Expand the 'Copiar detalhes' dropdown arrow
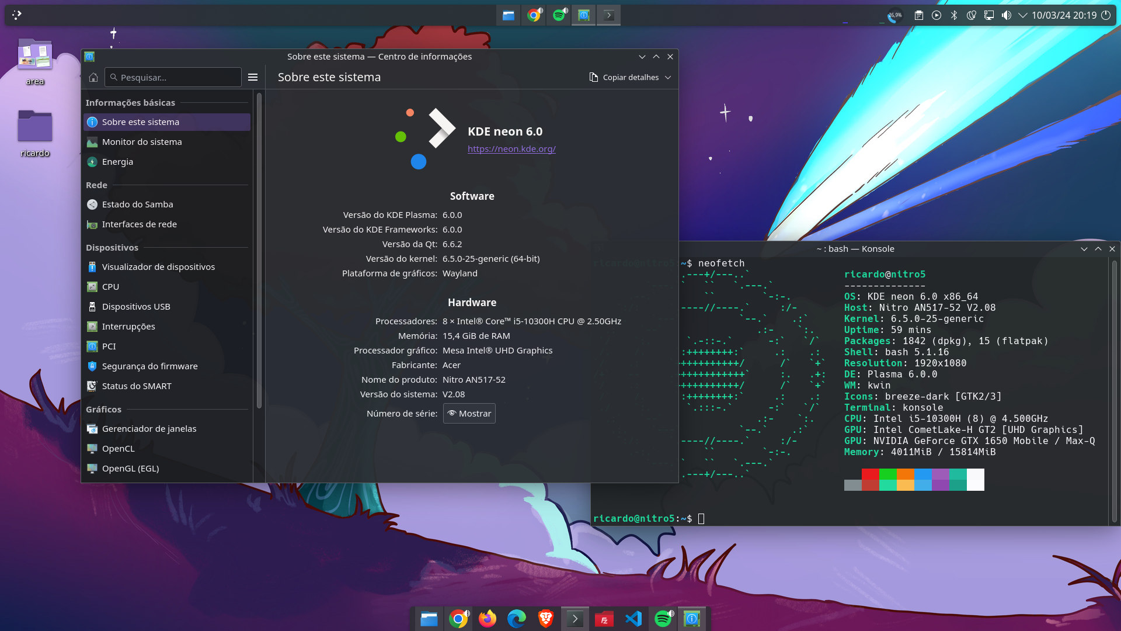Screen dimensions: 1121x631 tap(668, 77)
